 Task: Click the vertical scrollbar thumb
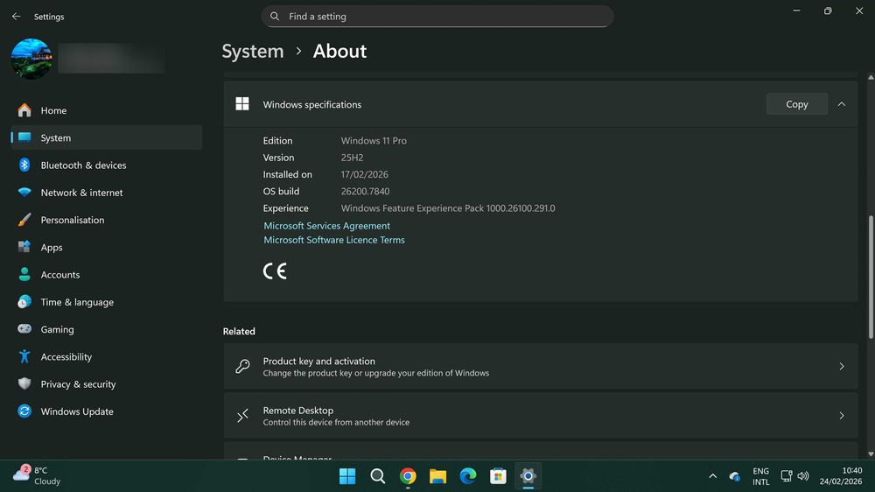(871, 277)
